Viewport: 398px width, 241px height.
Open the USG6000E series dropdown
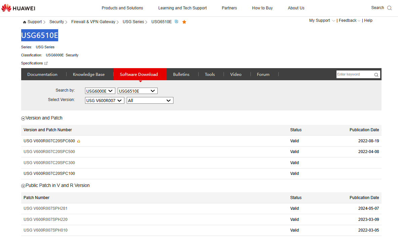[x=100, y=91]
